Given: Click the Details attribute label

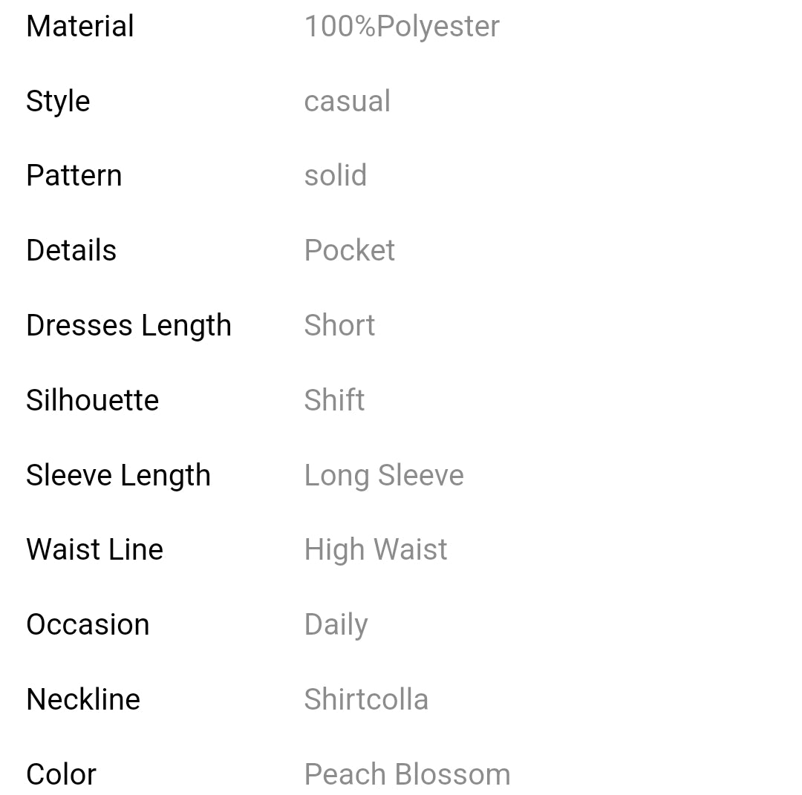Looking at the screenshot, I should click(71, 251).
